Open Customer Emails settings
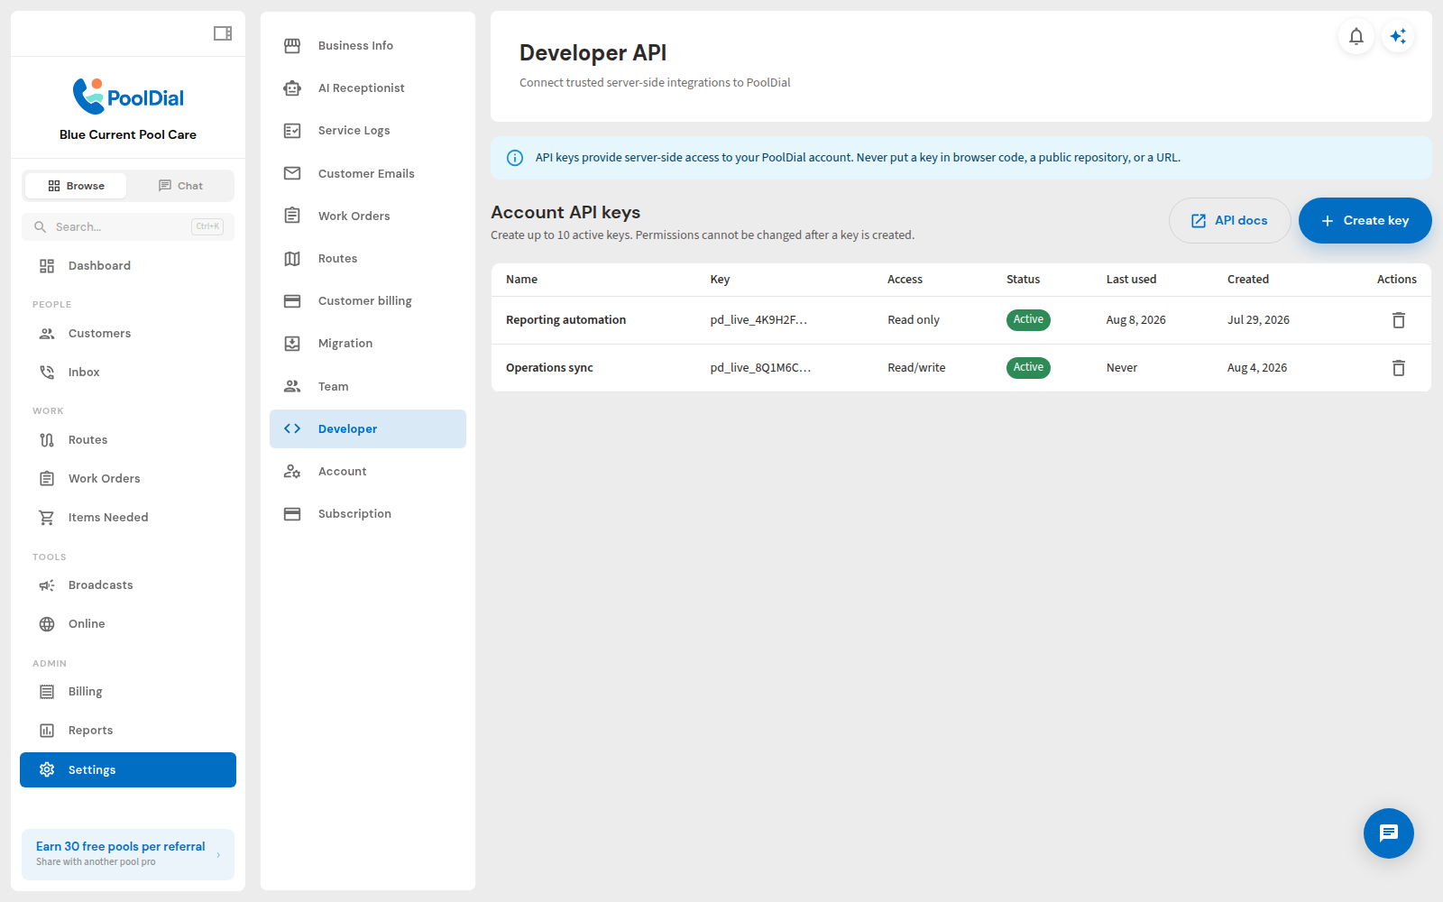The width and height of the screenshot is (1443, 902). [x=368, y=174]
